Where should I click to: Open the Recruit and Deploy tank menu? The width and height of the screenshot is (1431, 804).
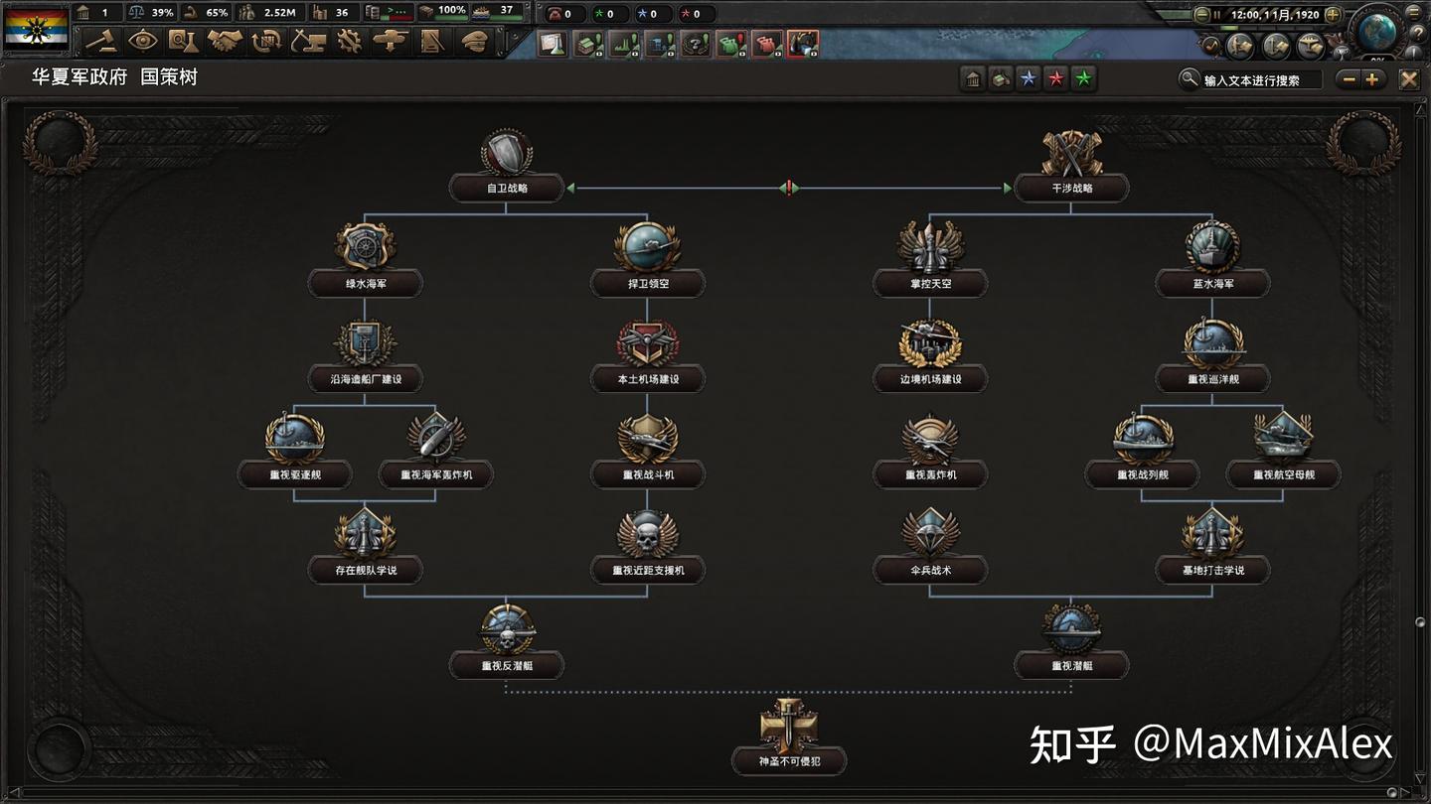[x=391, y=42]
